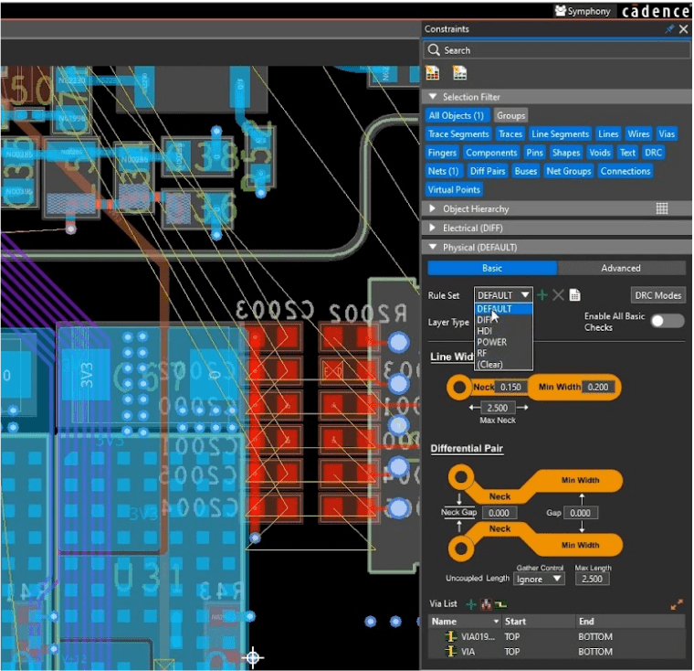694x671 pixels.
Task: Toggle the Vias filter chip
Action: pyautogui.click(x=667, y=133)
